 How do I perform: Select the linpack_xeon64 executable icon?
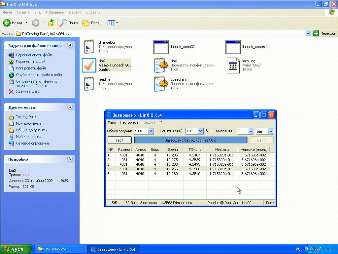pos(233,47)
